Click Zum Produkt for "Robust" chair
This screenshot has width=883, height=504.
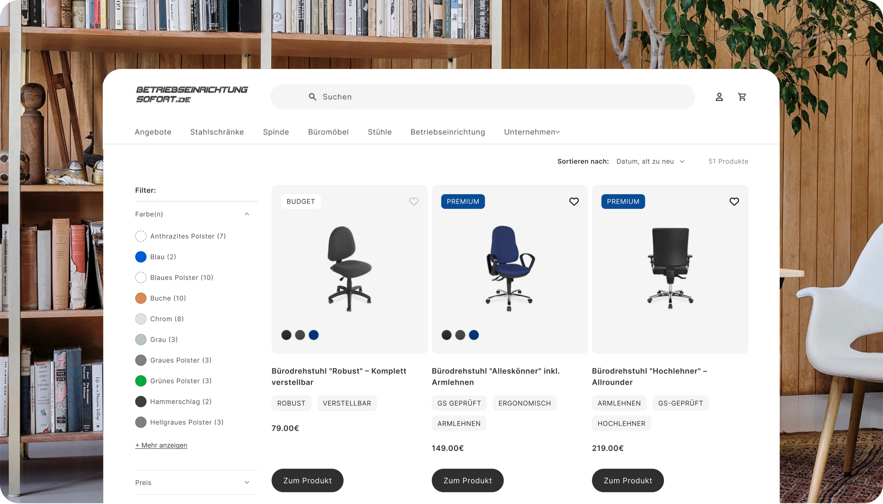pyautogui.click(x=307, y=481)
